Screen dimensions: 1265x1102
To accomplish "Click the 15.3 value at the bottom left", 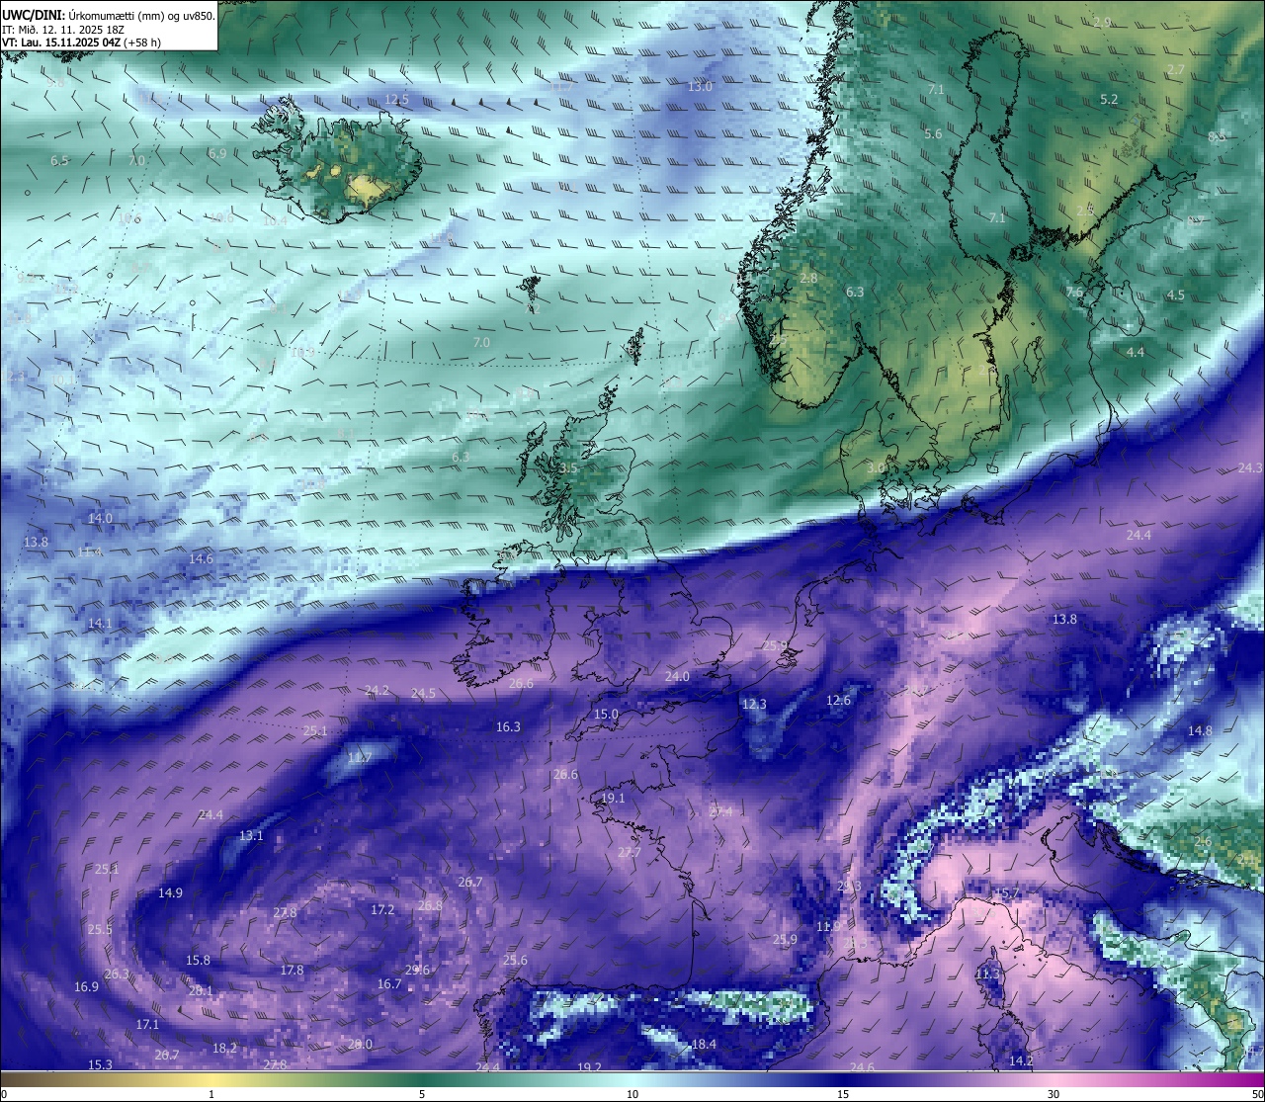I will pos(100,1065).
